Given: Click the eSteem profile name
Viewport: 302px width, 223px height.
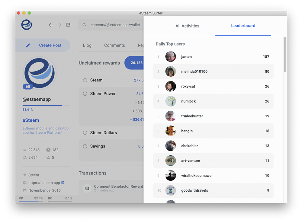Looking at the screenshot, I should [31, 120].
